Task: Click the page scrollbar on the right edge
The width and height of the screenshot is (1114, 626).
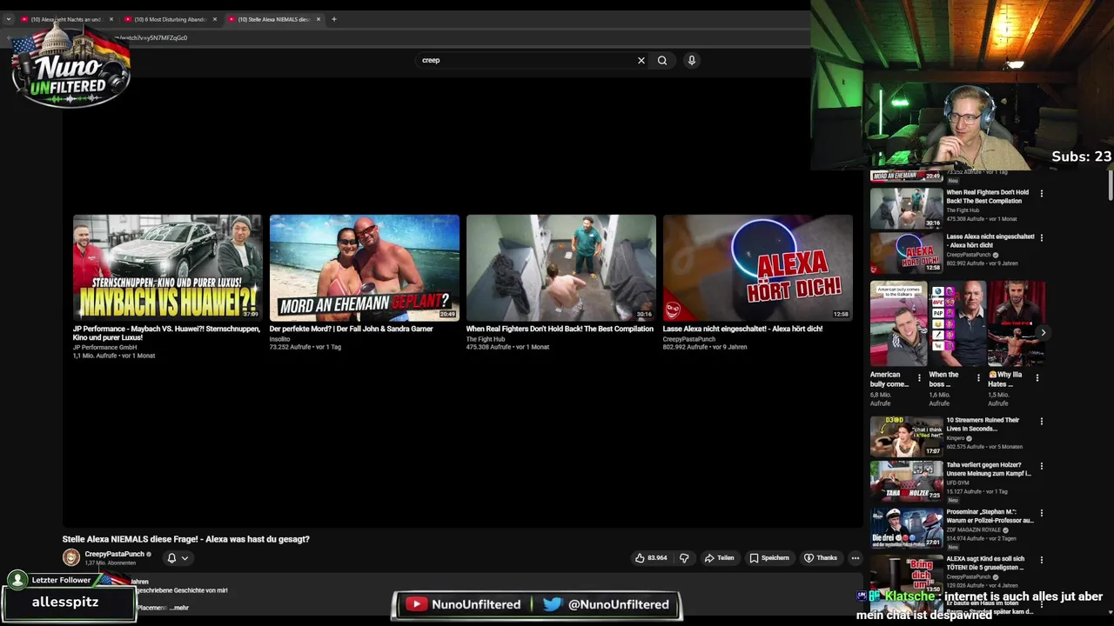Action: pyautogui.click(x=1111, y=184)
